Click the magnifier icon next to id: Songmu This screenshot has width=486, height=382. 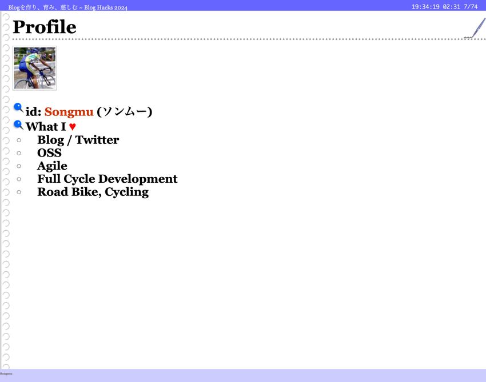point(18,108)
